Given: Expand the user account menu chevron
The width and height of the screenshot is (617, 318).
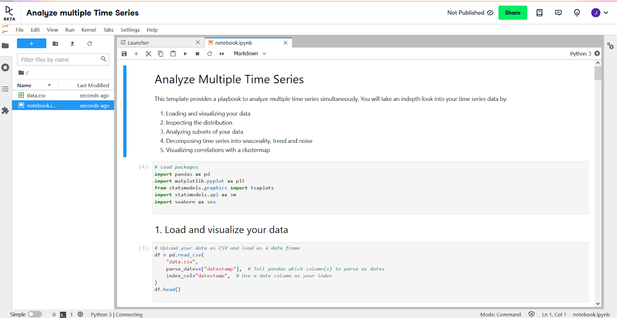Looking at the screenshot, I should pyautogui.click(x=606, y=13).
